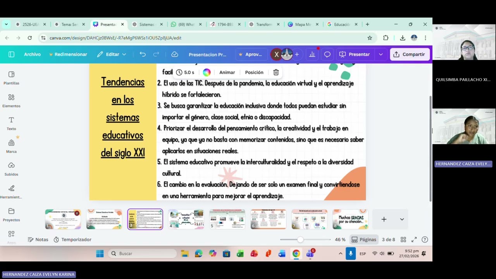496x279 pixels.
Task: Open the Apps panel at sidebar bottom
Action: pos(11,237)
